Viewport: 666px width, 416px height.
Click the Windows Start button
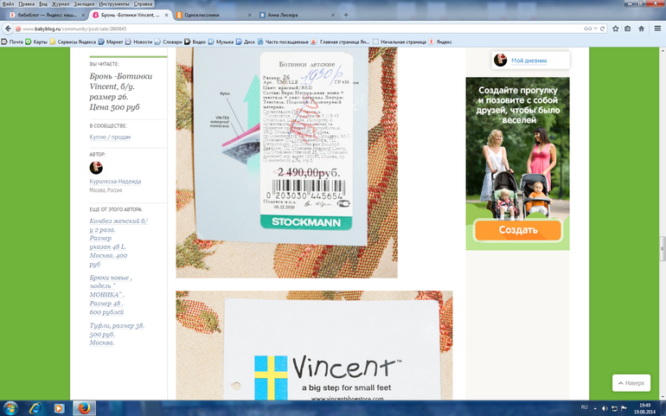[x=11, y=407]
